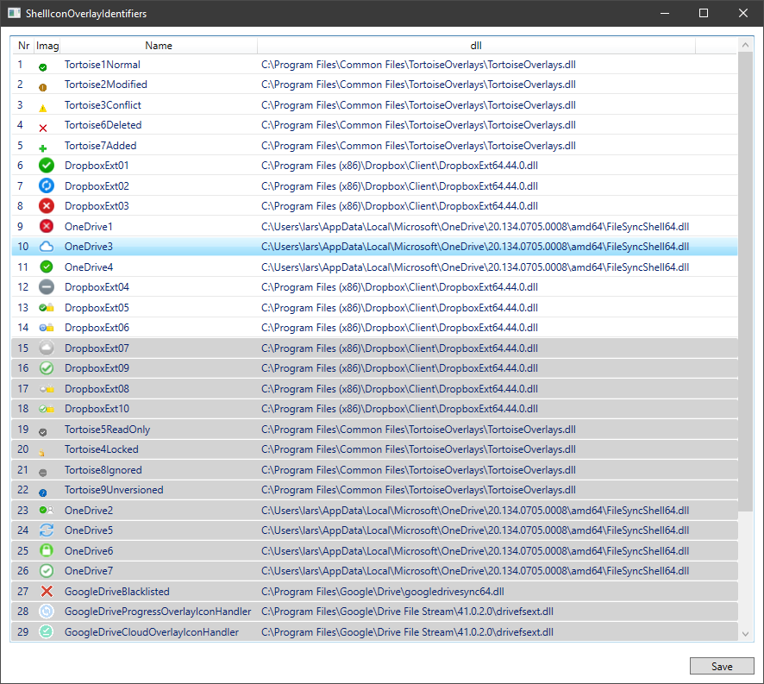Click the green plus icon for Tortoise7Added
This screenshot has width=764, height=684.
43,147
